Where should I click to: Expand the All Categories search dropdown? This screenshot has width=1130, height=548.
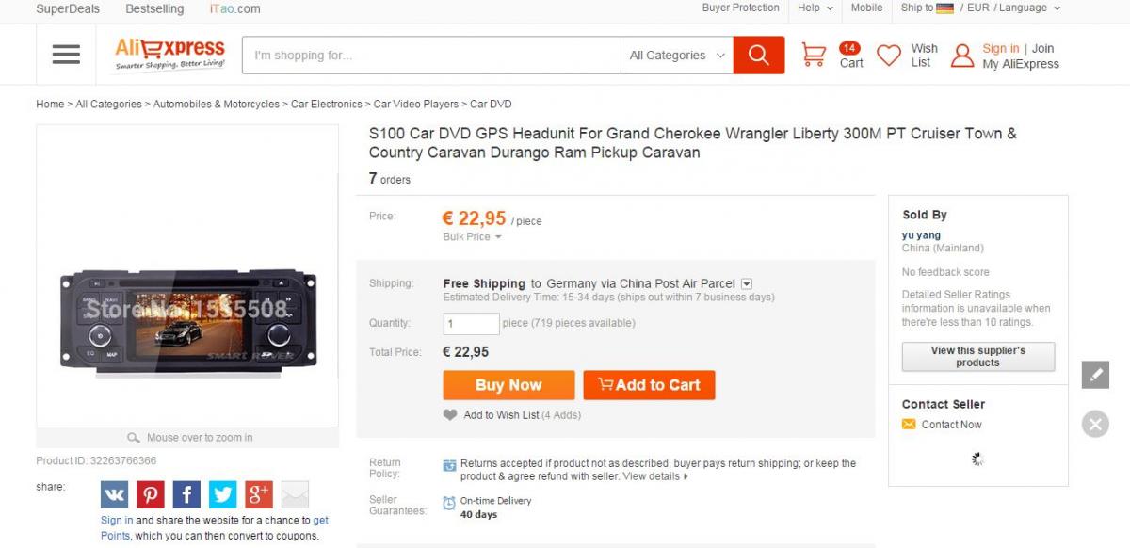[676, 55]
